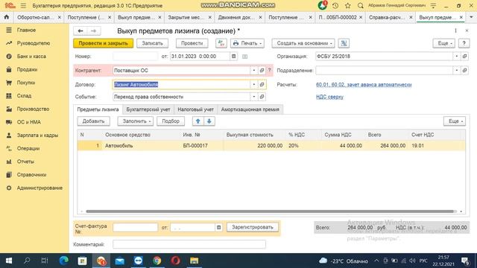Open the Создать на основании dropdown
The height and width of the screenshot is (268, 477).
tap(303, 43)
